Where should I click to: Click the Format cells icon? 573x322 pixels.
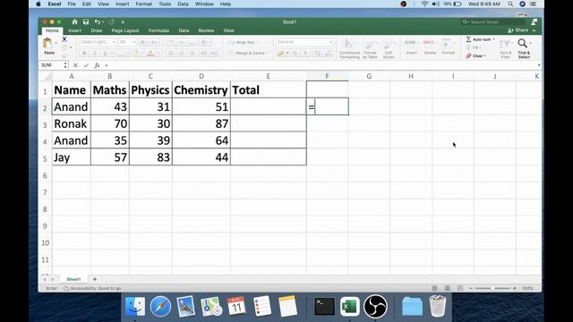(447, 44)
